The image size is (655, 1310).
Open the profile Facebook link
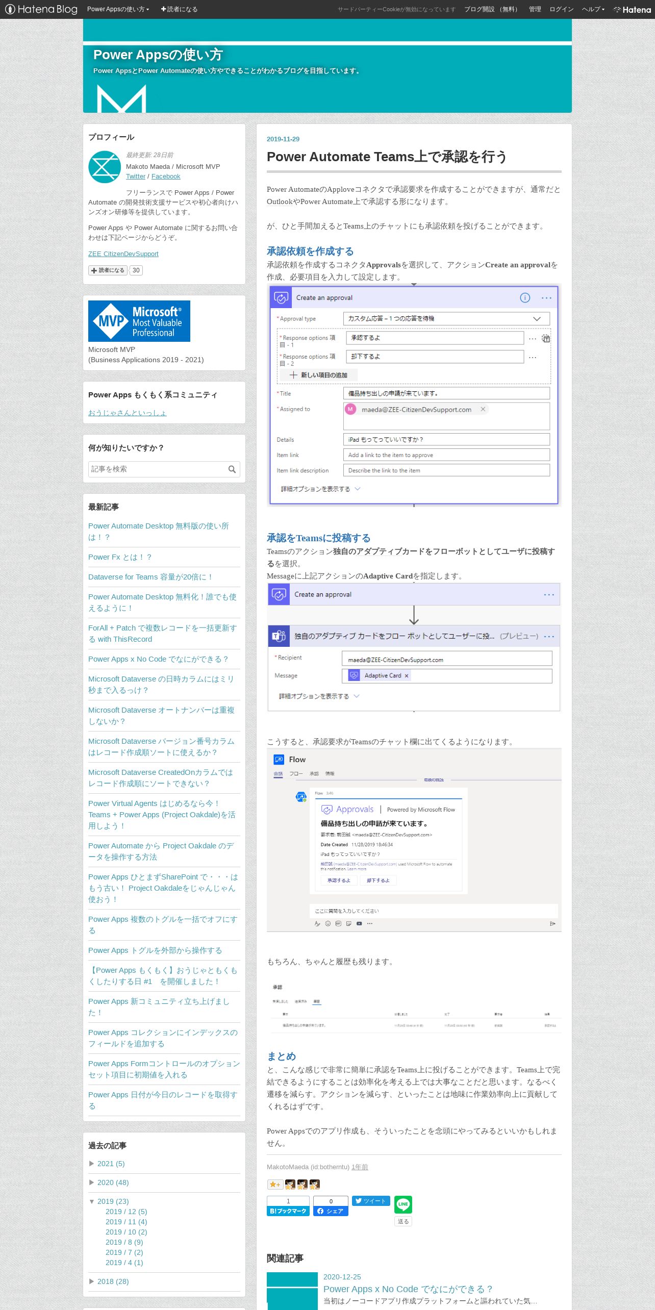(166, 177)
